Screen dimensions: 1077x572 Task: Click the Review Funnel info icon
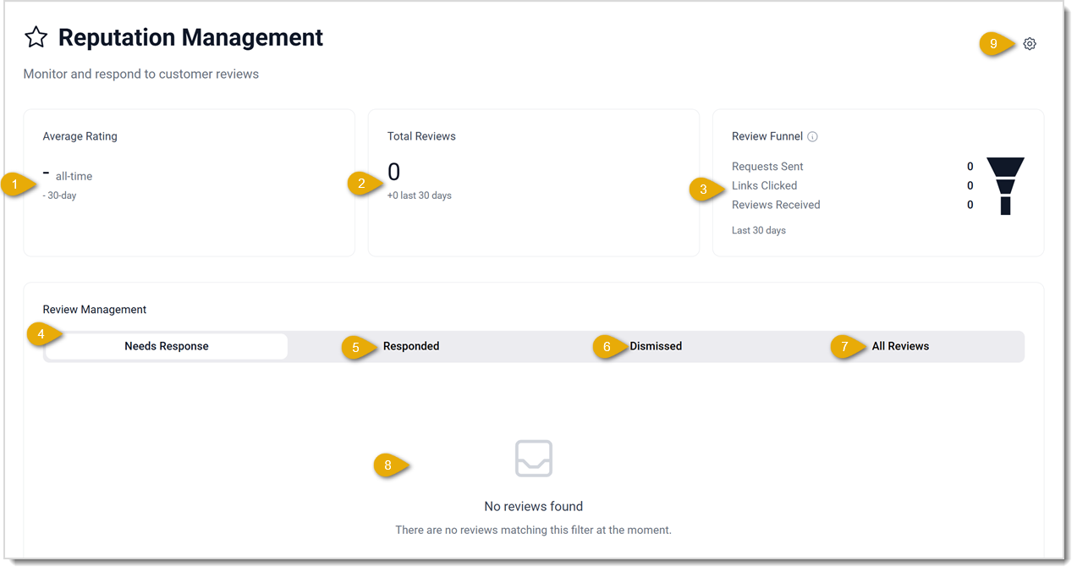coord(812,136)
